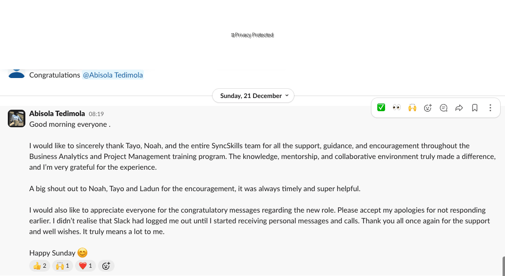Toggle the red heart reaction
The image size is (505, 276).
pos(85,266)
